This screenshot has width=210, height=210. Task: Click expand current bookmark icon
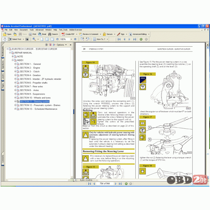[54, 45]
